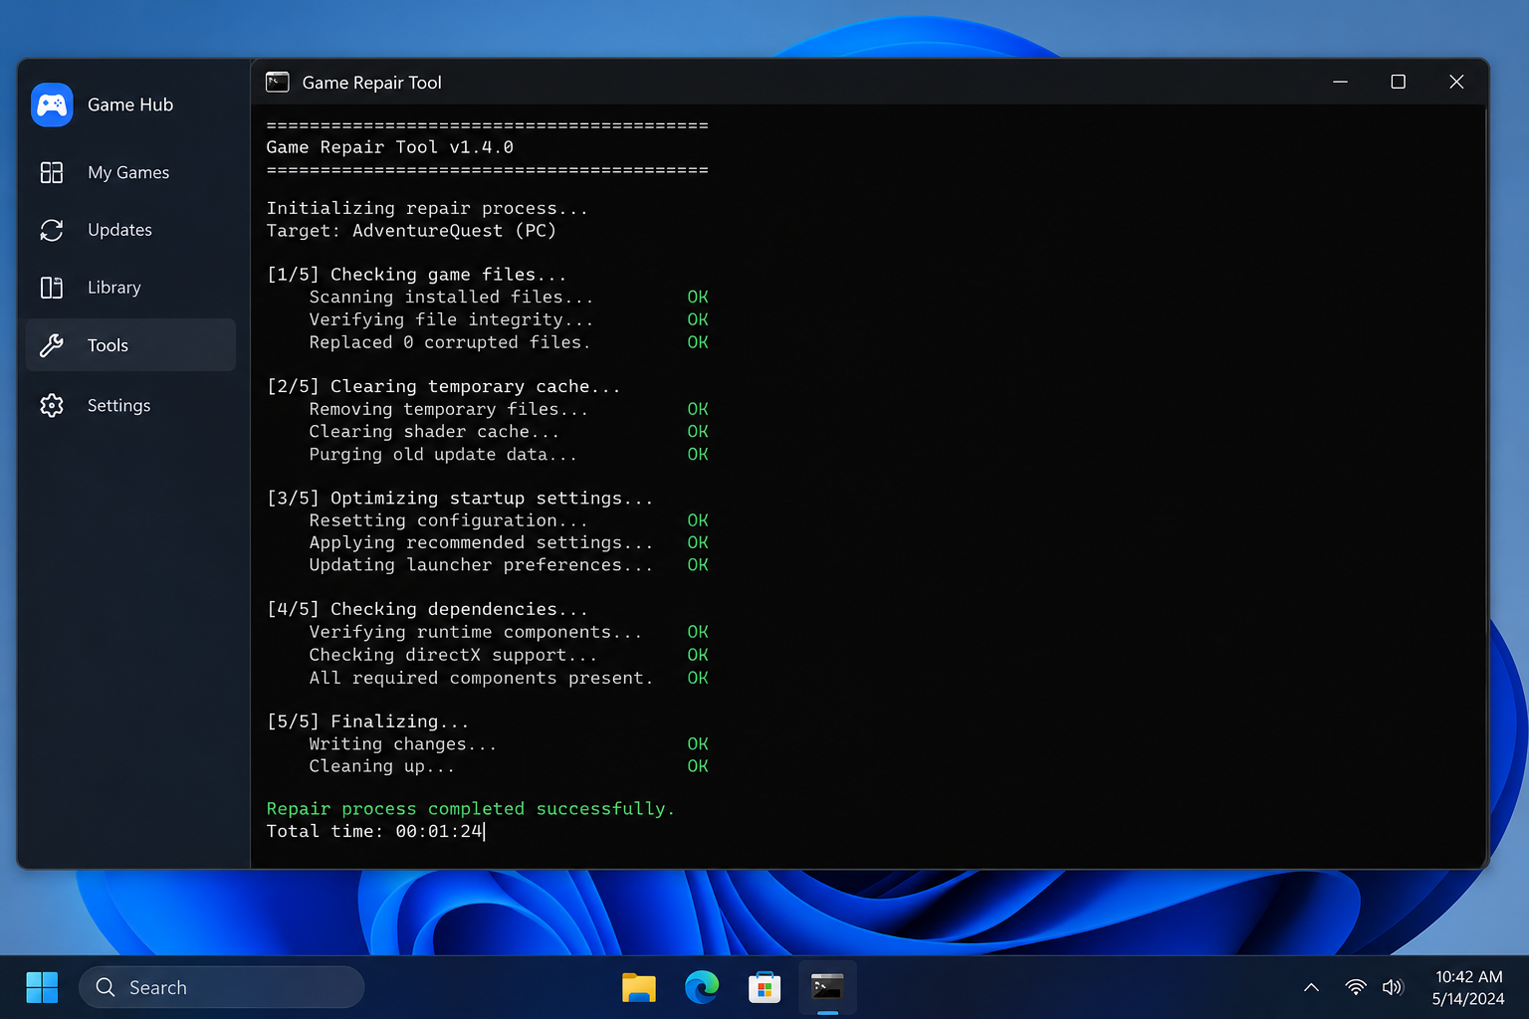Open Microsoft Edge from the taskbar
This screenshot has height=1019, width=1529.
(702, 987)
